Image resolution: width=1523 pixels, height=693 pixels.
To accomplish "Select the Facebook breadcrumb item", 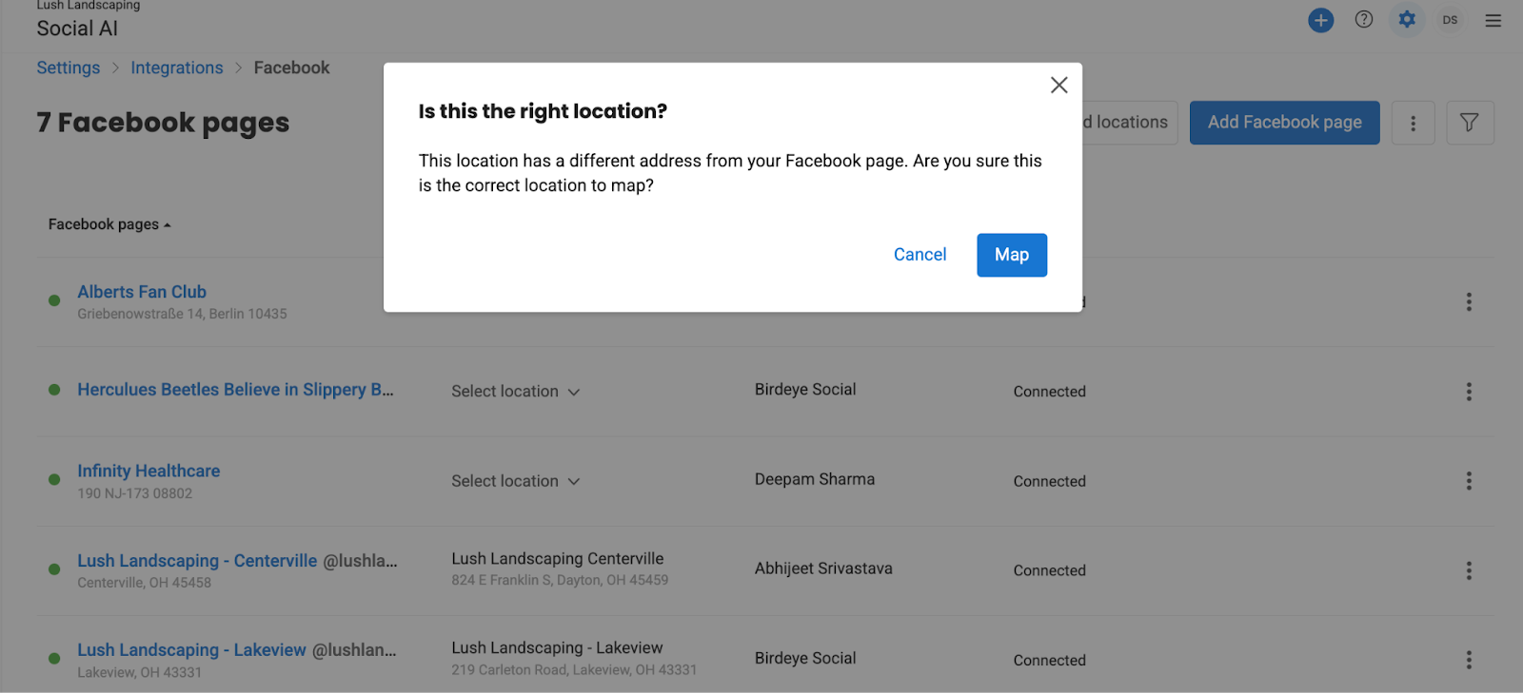I will (x=291, y=67).
